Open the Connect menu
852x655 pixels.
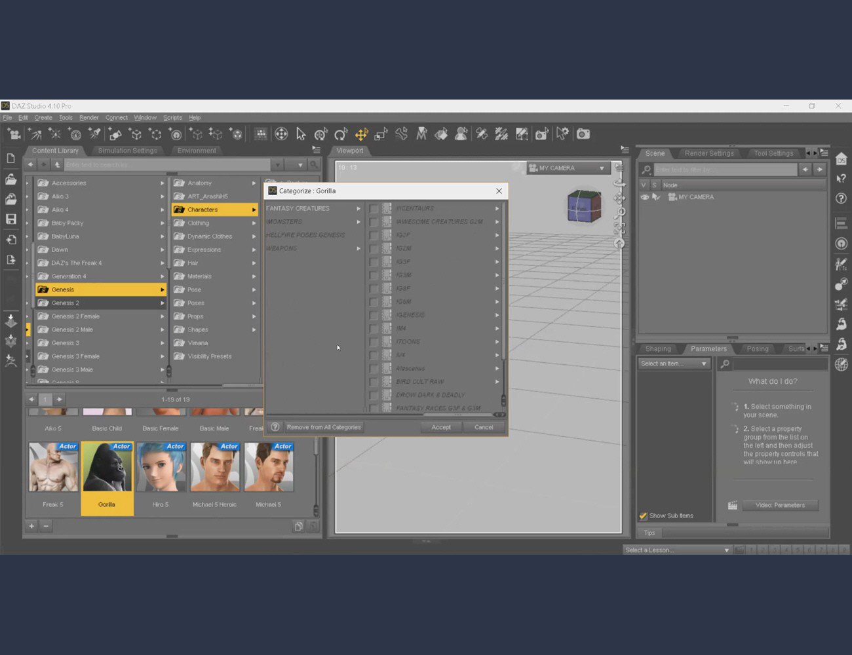coord(117,118)
